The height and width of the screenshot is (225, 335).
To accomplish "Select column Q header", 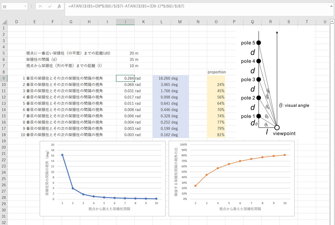I will (252, 22).
